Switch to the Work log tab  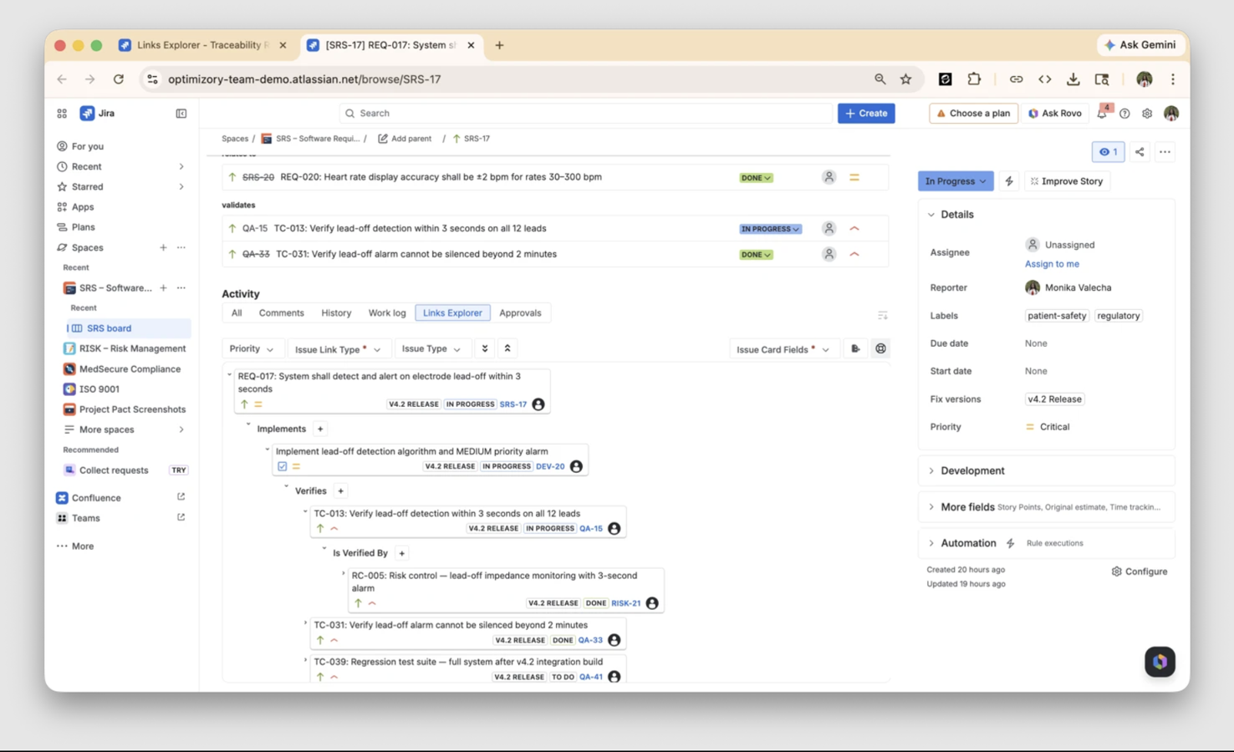click(x=387, y=313)
